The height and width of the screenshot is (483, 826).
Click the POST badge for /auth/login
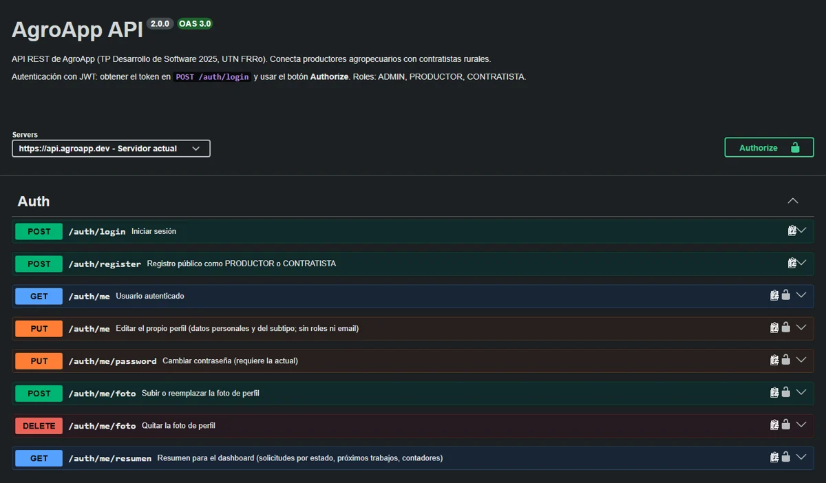click(39, 232)
